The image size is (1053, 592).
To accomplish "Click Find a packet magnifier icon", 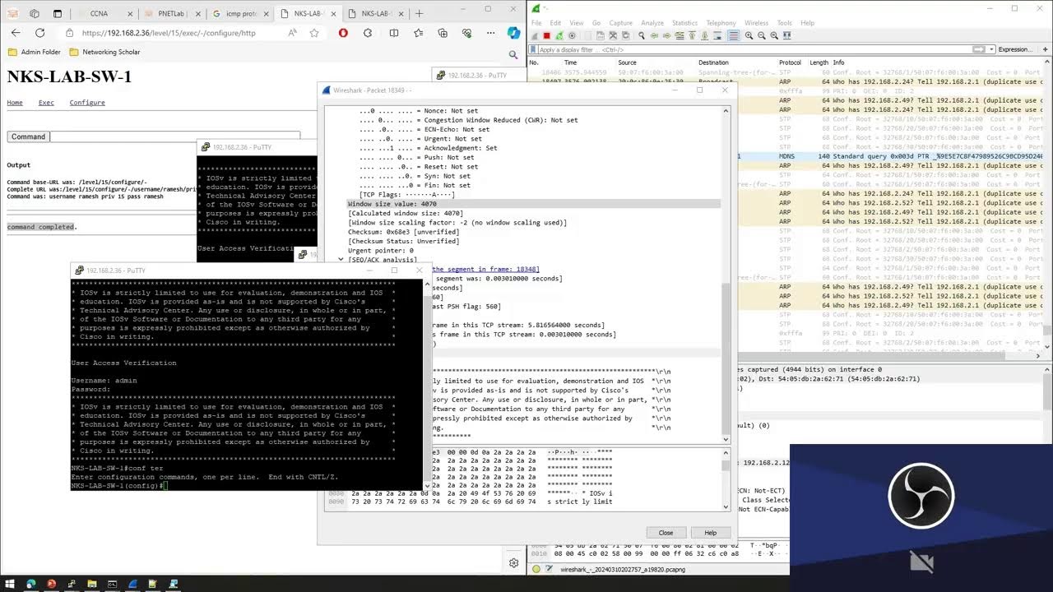I will pos(642,35).
